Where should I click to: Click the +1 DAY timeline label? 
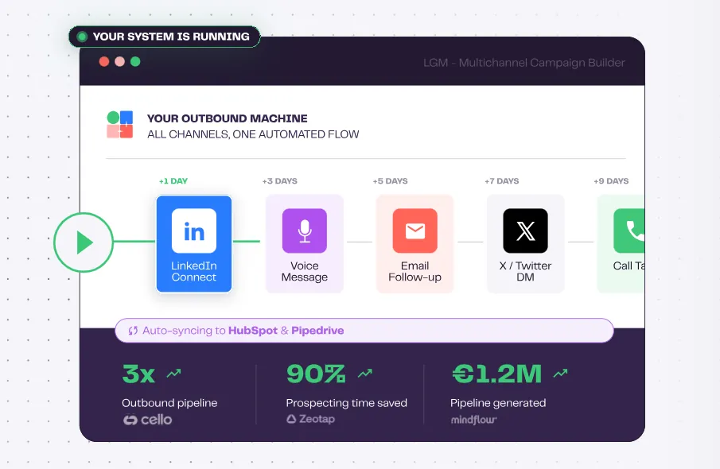(x=173, y=180)
